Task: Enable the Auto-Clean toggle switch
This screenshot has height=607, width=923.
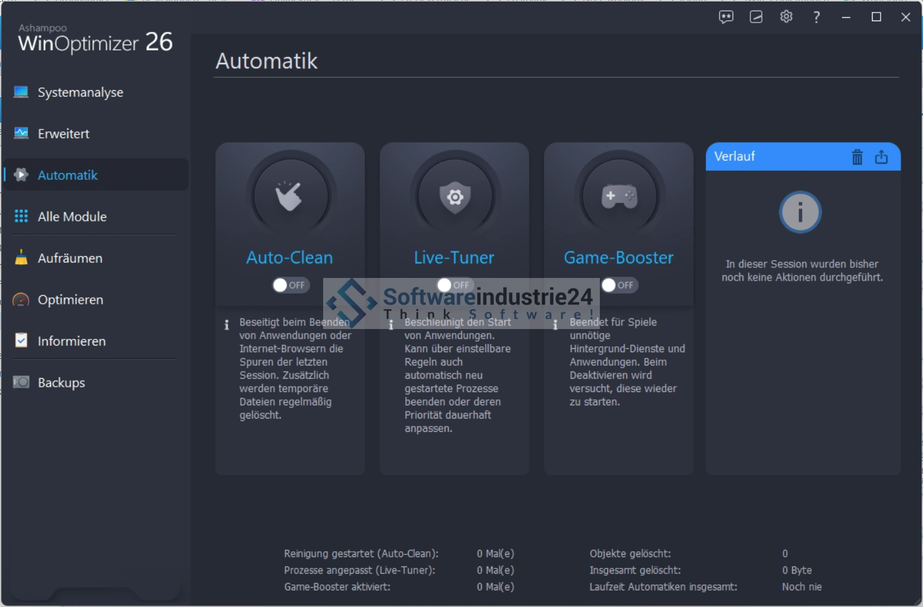Action: point(289,285)
